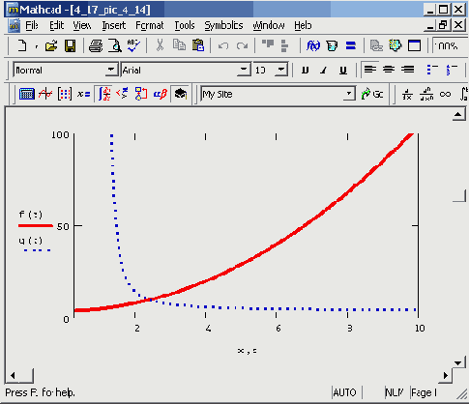Open the Boolean toolbar icon

pyautogui.click(x=122, y=94)
